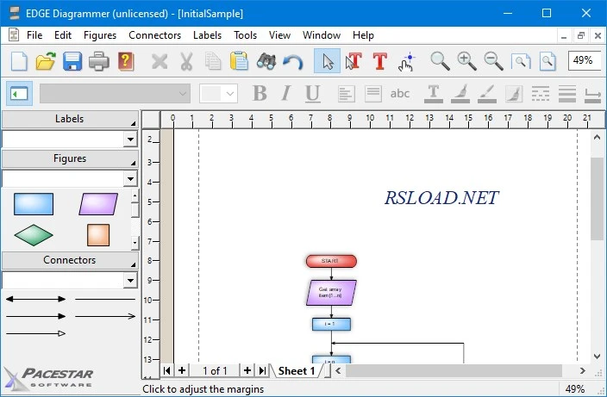
Task: Zoom in with the plus magnifier
Action: tap(466, 61)
